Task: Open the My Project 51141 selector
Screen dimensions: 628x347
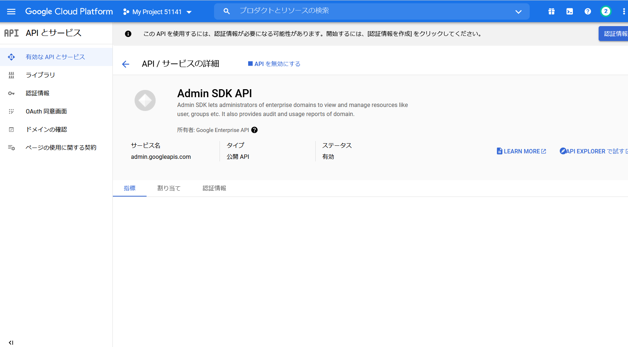Action: [x=157, y=12]
